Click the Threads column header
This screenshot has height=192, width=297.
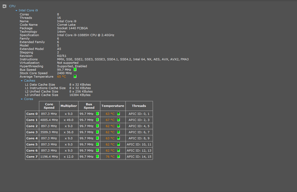pos(139,106)
